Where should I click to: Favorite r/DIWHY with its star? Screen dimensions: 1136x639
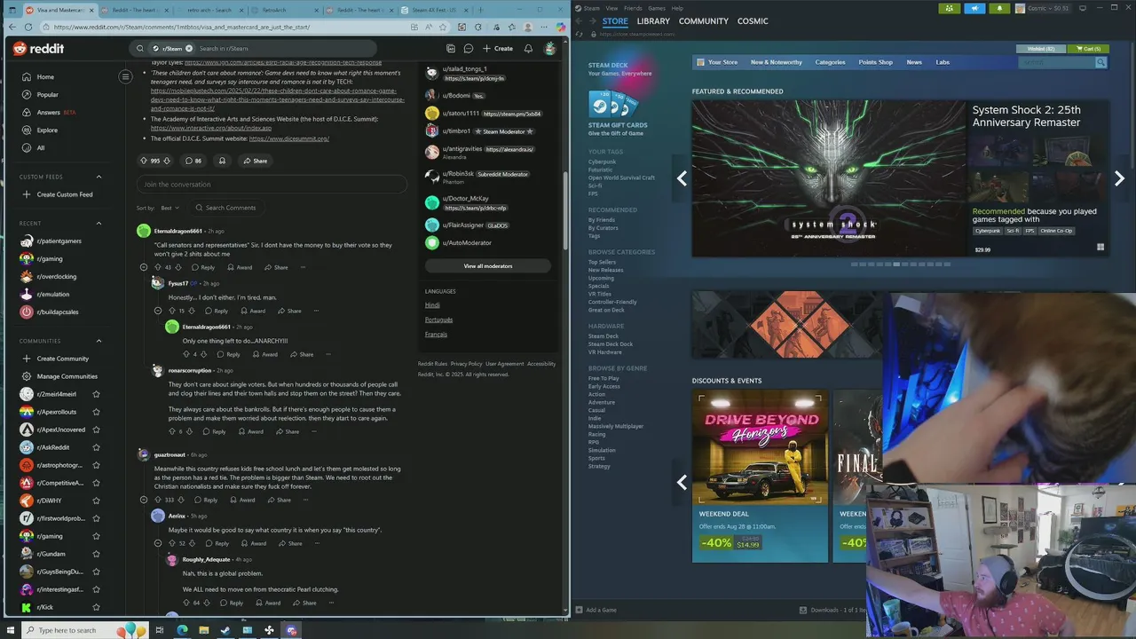pos(96,501)
